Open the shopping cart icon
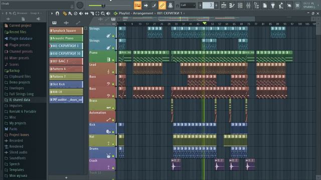Screen dimensions: 321x180 (297, 5)
